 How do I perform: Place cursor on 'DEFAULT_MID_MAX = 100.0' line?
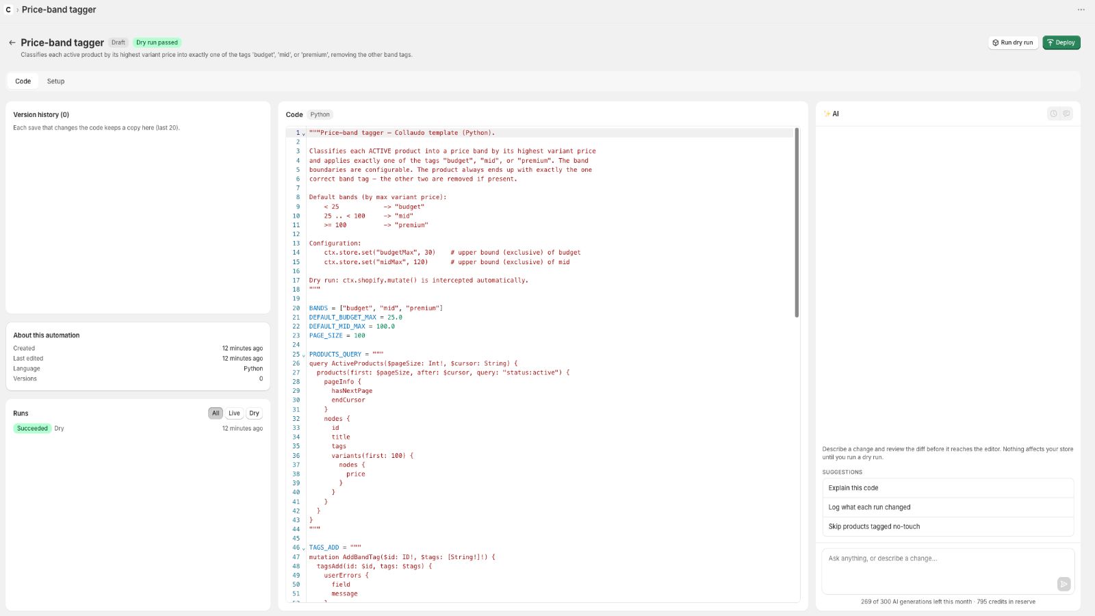[352, 326]
